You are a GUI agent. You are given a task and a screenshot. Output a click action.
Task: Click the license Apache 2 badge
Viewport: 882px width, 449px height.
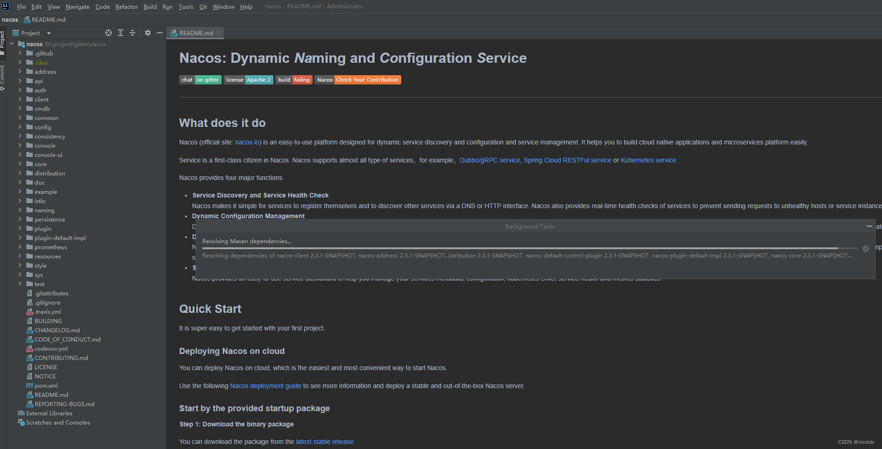248,80
